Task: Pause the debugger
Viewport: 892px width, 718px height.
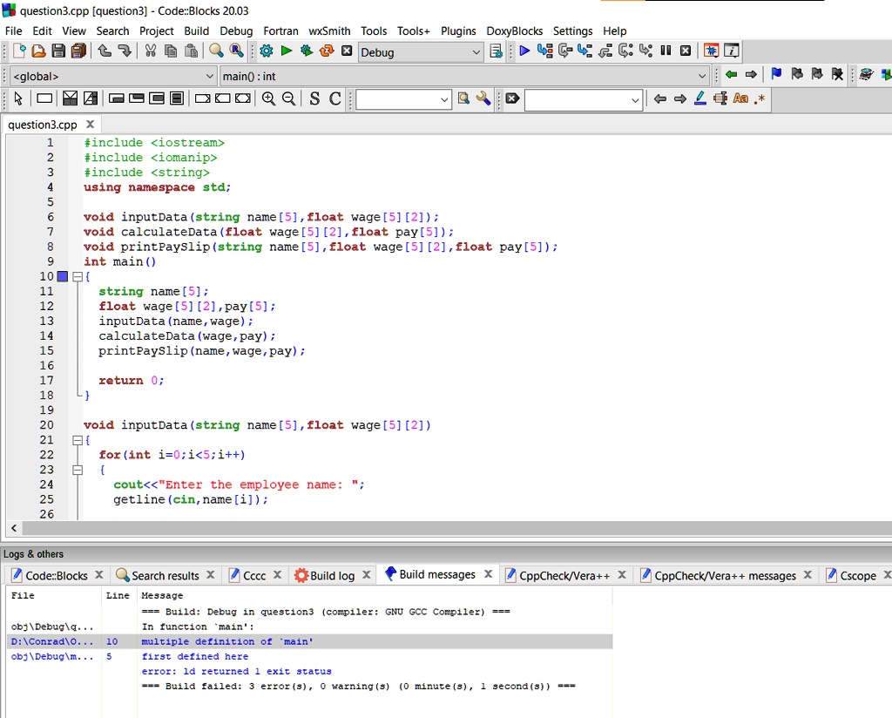Action: pyautogui.click(x=666, y=51)
